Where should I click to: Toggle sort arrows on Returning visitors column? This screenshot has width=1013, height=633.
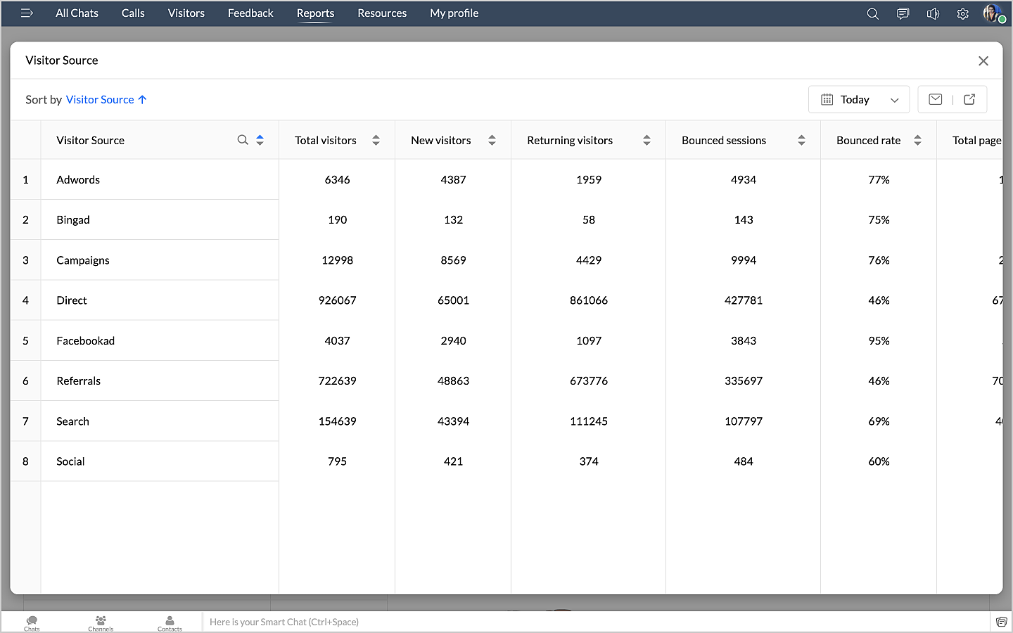point(646,140)
